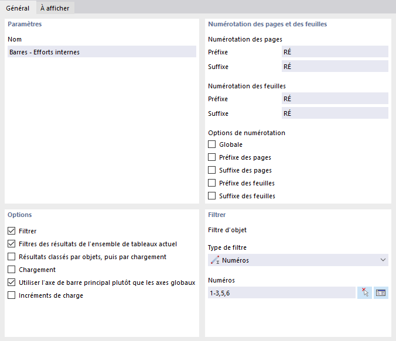Switch to the À afficher tab
The width and height of the screenshot is (396, 341).
(x=54, y=8)
